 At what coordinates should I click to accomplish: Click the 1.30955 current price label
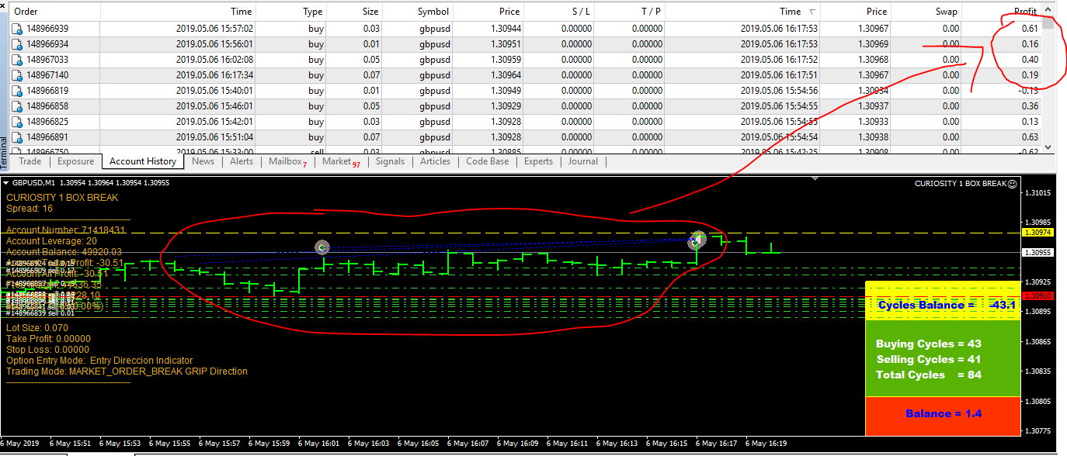click(x=1037, y=252)
